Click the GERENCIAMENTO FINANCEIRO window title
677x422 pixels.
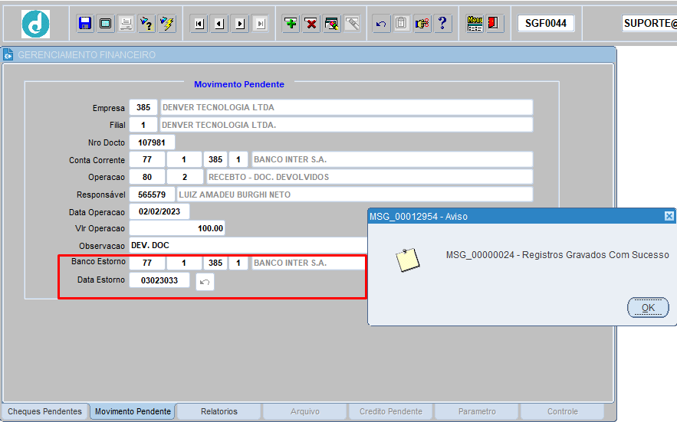(x=87, y=55)
